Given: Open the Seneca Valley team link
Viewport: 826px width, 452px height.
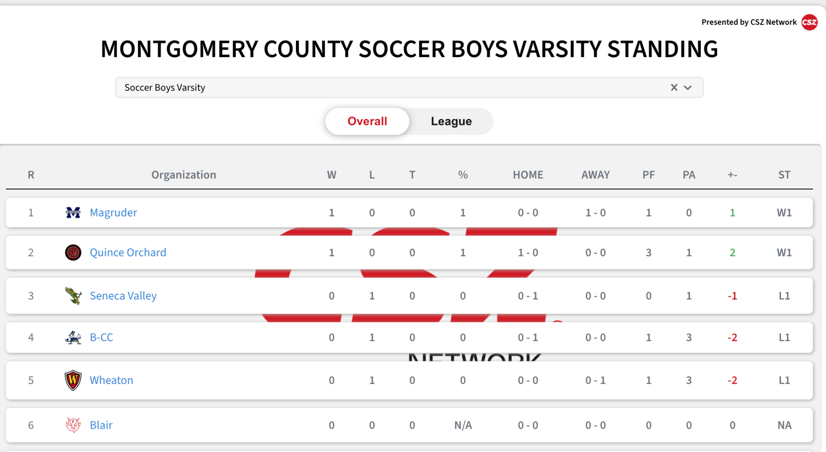Looking at the screenshot, I should pyautogui.click(x=123, y=296).
